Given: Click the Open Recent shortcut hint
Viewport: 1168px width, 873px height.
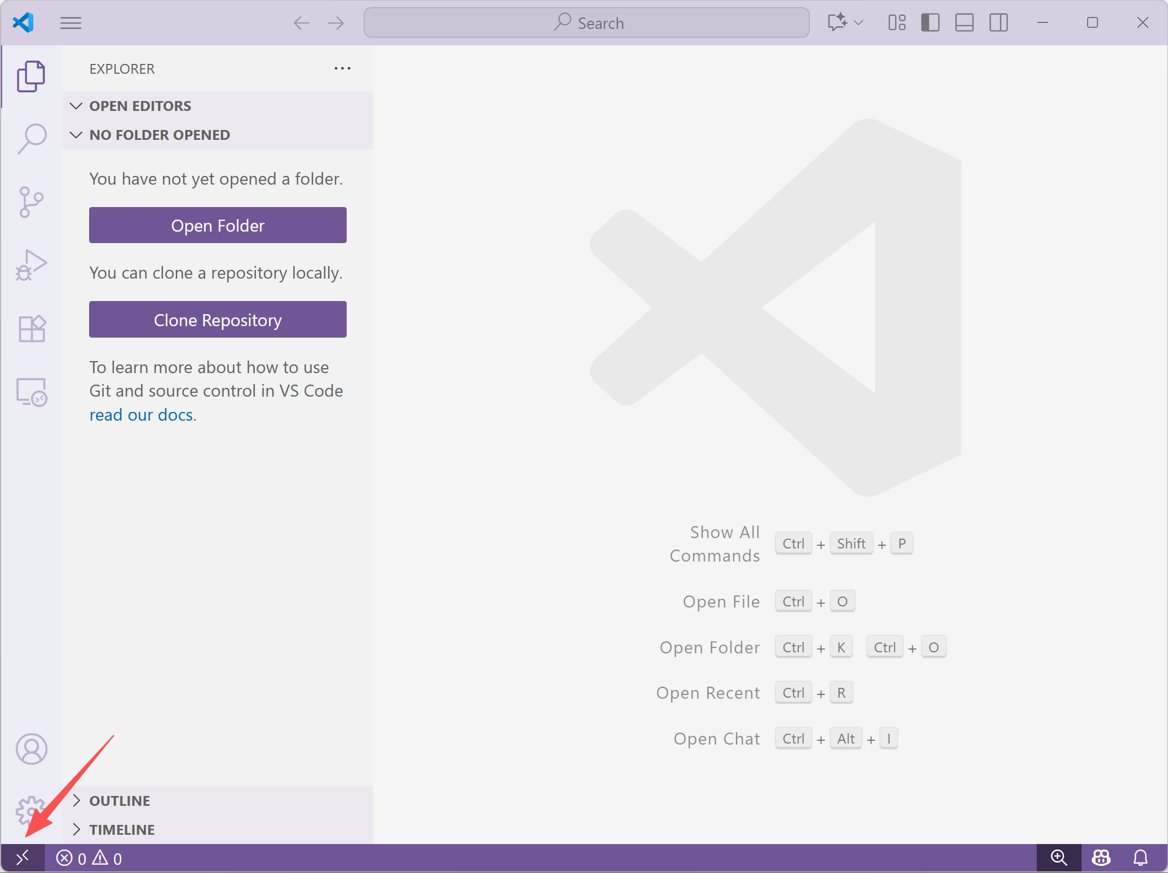Looking at the screenshot, I should pos(755,693).
